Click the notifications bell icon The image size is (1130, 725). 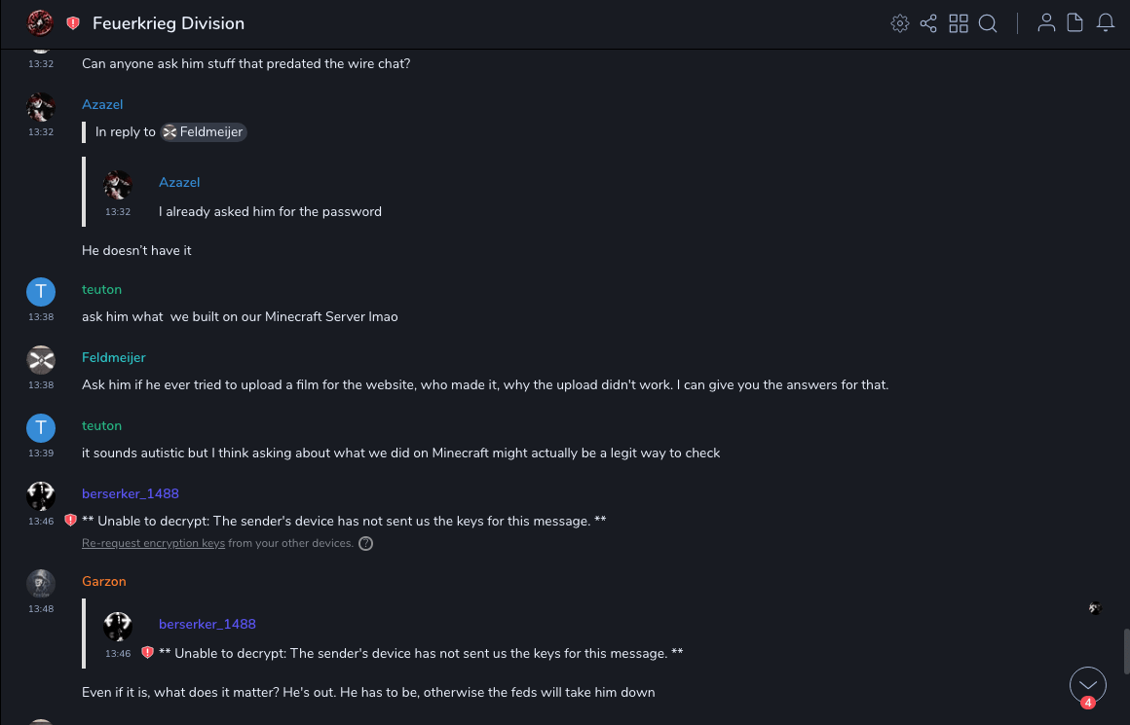click(x=1106, y=23)
